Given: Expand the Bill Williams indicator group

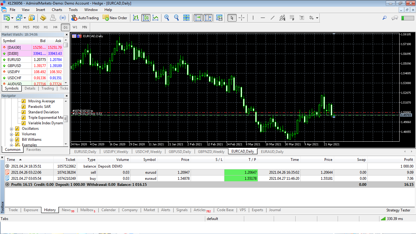Looking at the screenshot, I should (x=12, y=140).
